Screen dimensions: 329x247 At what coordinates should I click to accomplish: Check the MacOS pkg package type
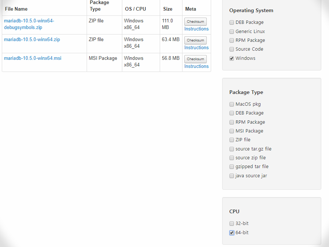click(232, 104)
